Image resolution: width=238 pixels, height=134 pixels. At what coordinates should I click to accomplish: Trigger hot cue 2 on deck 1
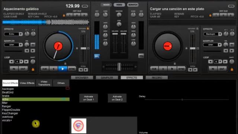(x=77, y=15)
